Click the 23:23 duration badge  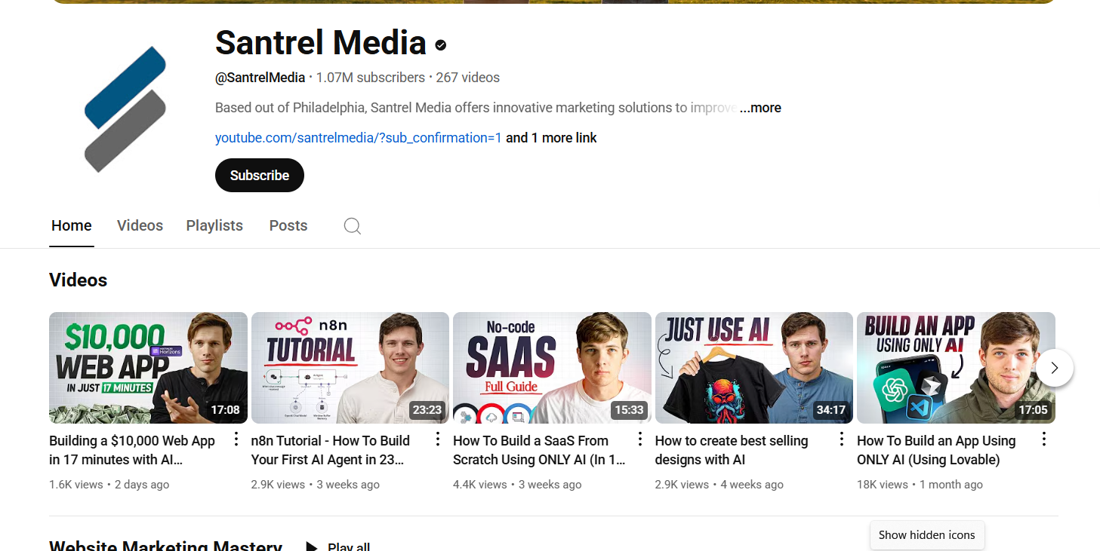click(427, 410)
